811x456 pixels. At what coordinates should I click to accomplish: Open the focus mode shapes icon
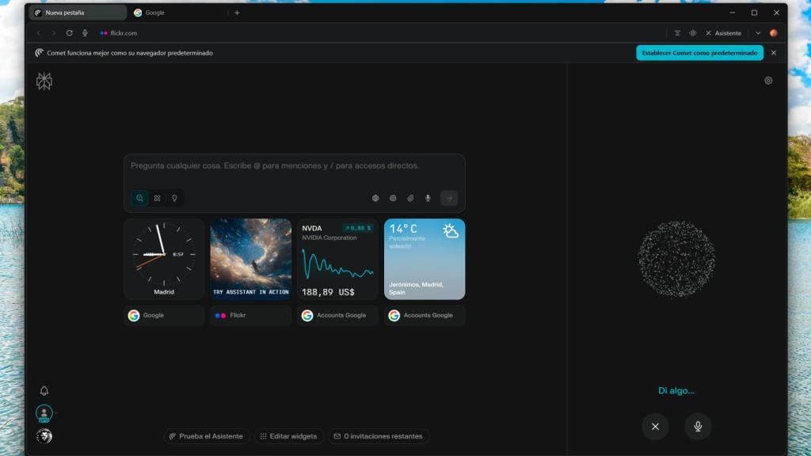tap(157, 198)
